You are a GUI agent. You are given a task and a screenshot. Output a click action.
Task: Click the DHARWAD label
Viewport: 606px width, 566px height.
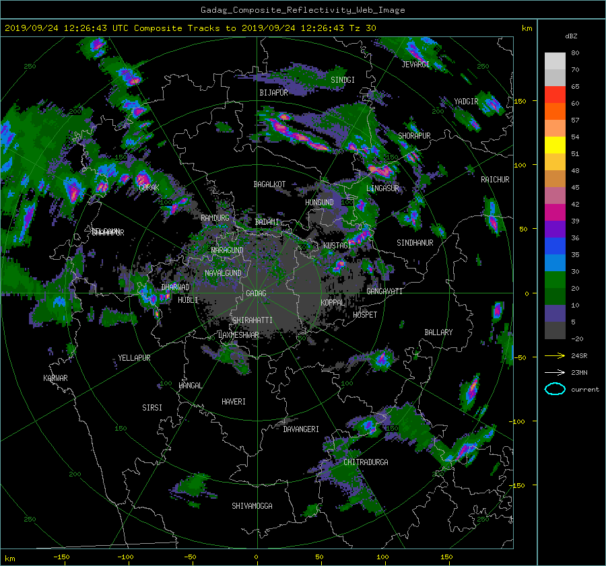click(176, 287)
